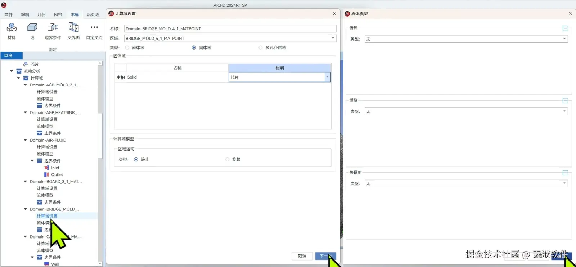
Task: Collapse the 传热 section
Action: 565,28
